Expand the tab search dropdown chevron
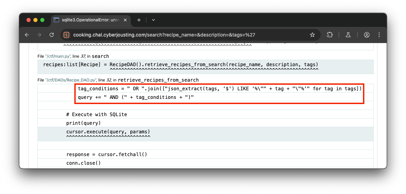This screenshot has height=194, width=406. pos(153,20)
